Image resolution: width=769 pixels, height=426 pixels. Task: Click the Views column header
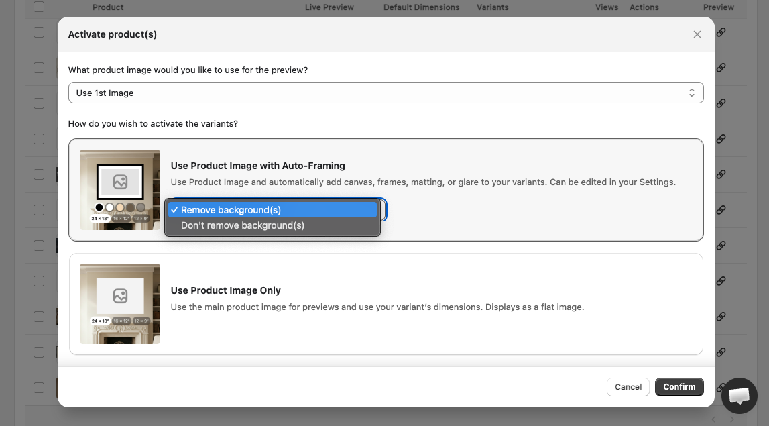(607, 7)
